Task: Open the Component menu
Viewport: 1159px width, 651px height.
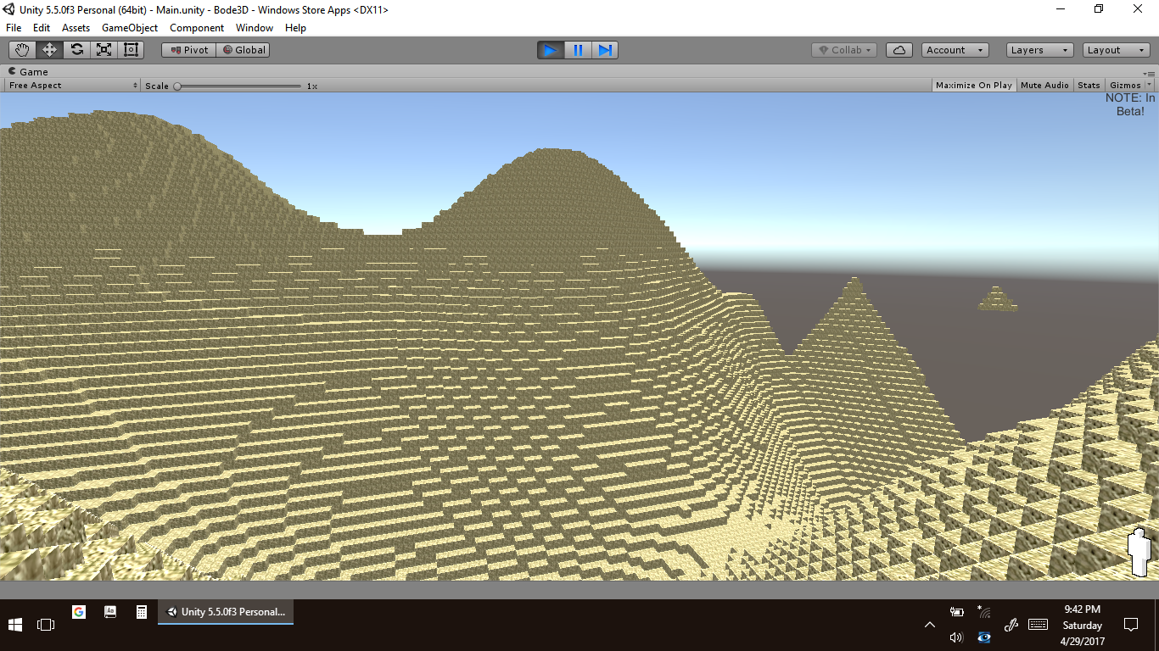Action: click(x=197, y=28)
